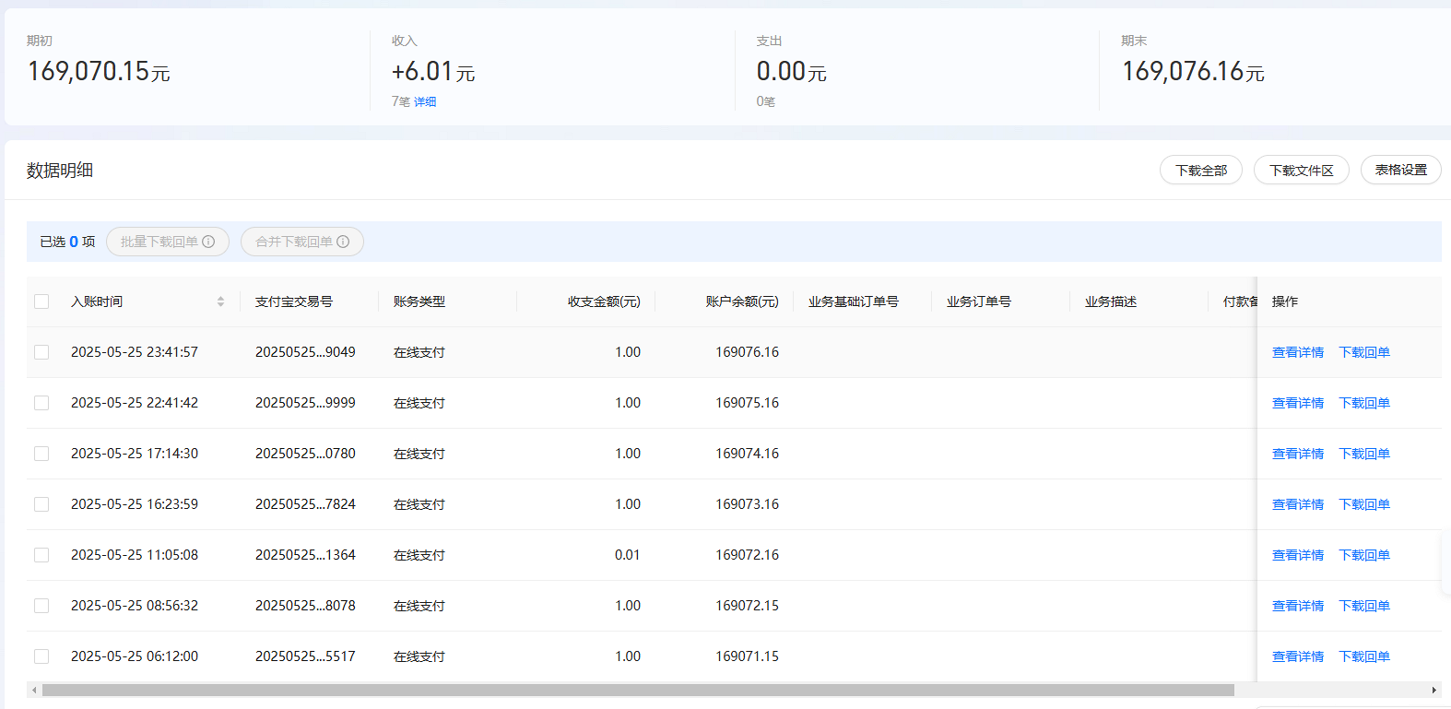Sort by 入账时间 using the sort arrows

[x=220, y=301]
